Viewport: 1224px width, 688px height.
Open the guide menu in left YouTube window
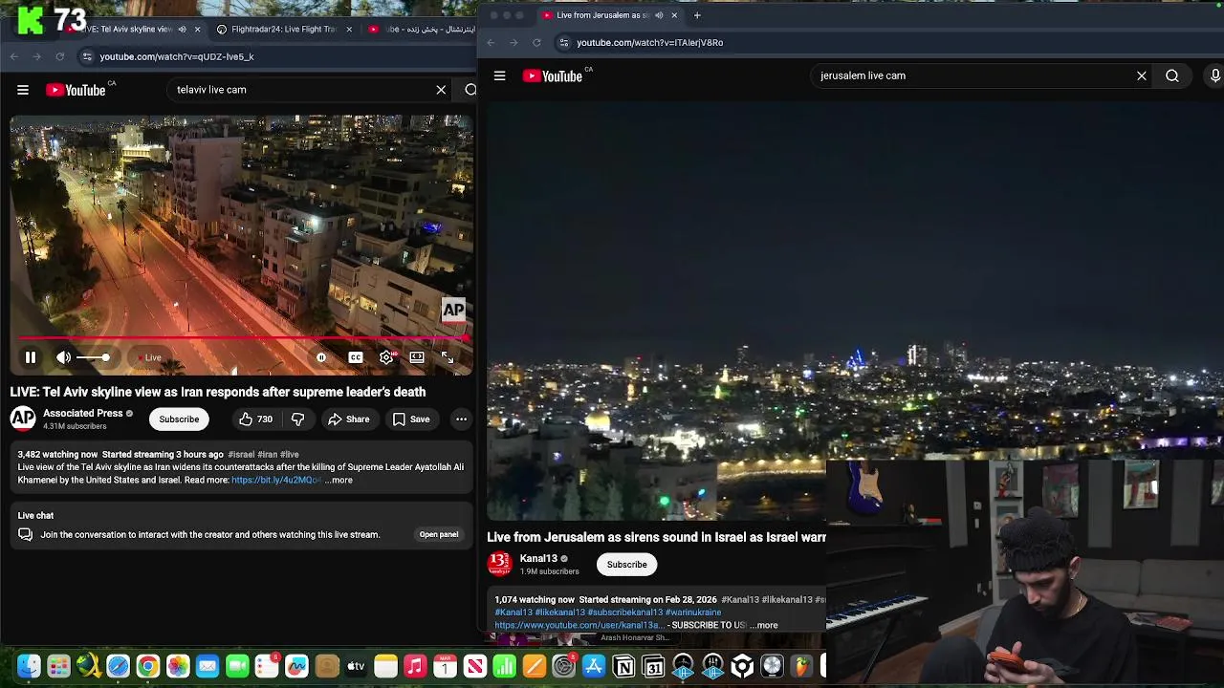[23, 90]
